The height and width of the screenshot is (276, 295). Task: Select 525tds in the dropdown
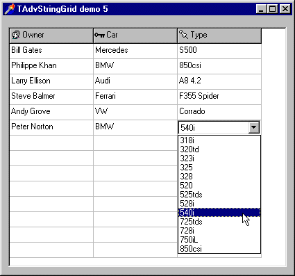click(x=219, y=195)
